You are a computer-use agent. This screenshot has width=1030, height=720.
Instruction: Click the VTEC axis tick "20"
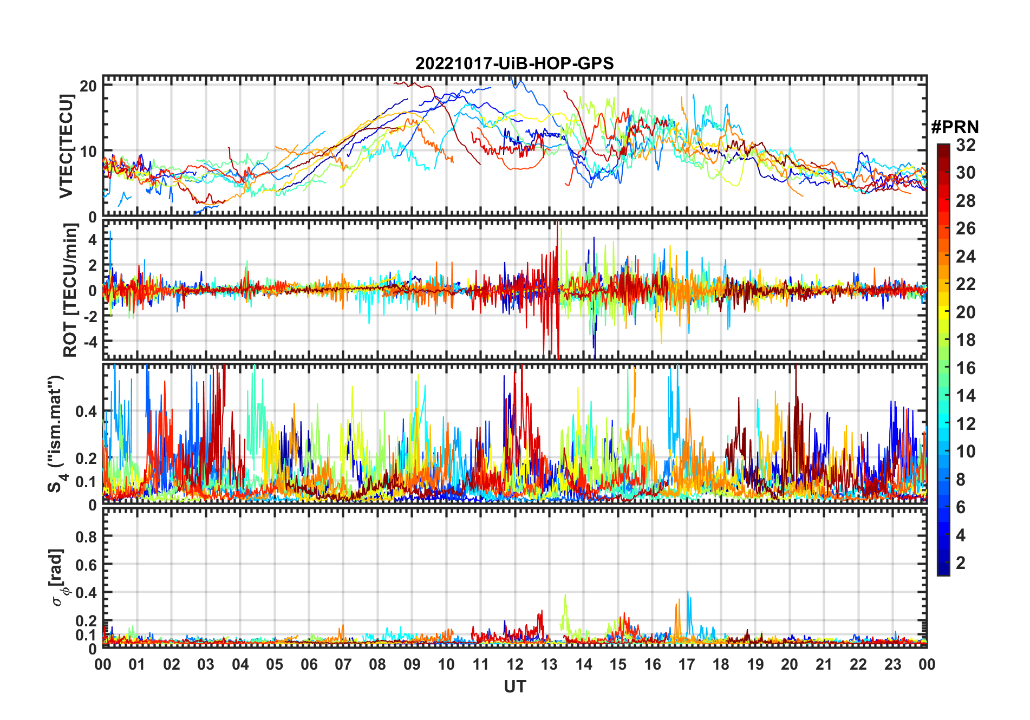(x=89, y=86)
